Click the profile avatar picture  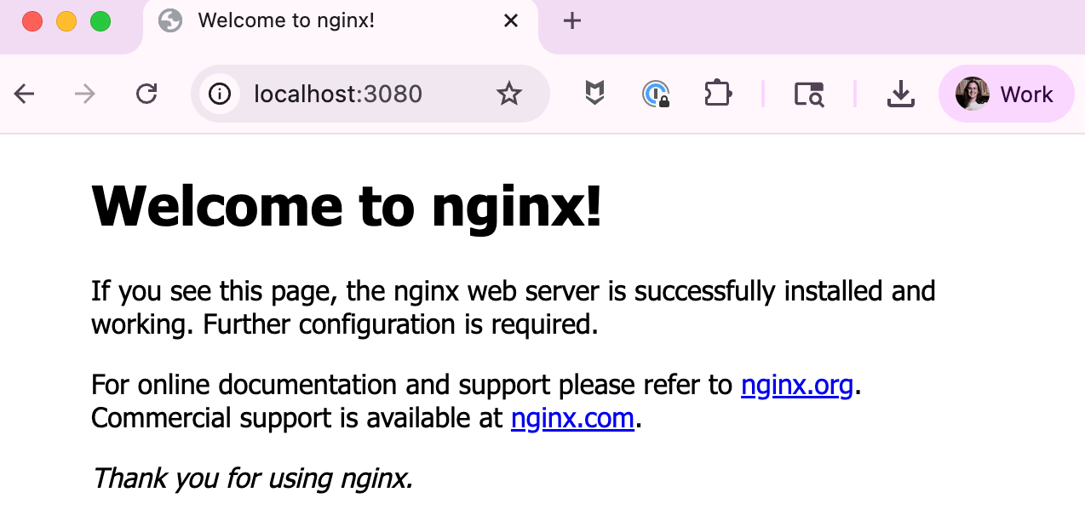click(x=972, y=94)
